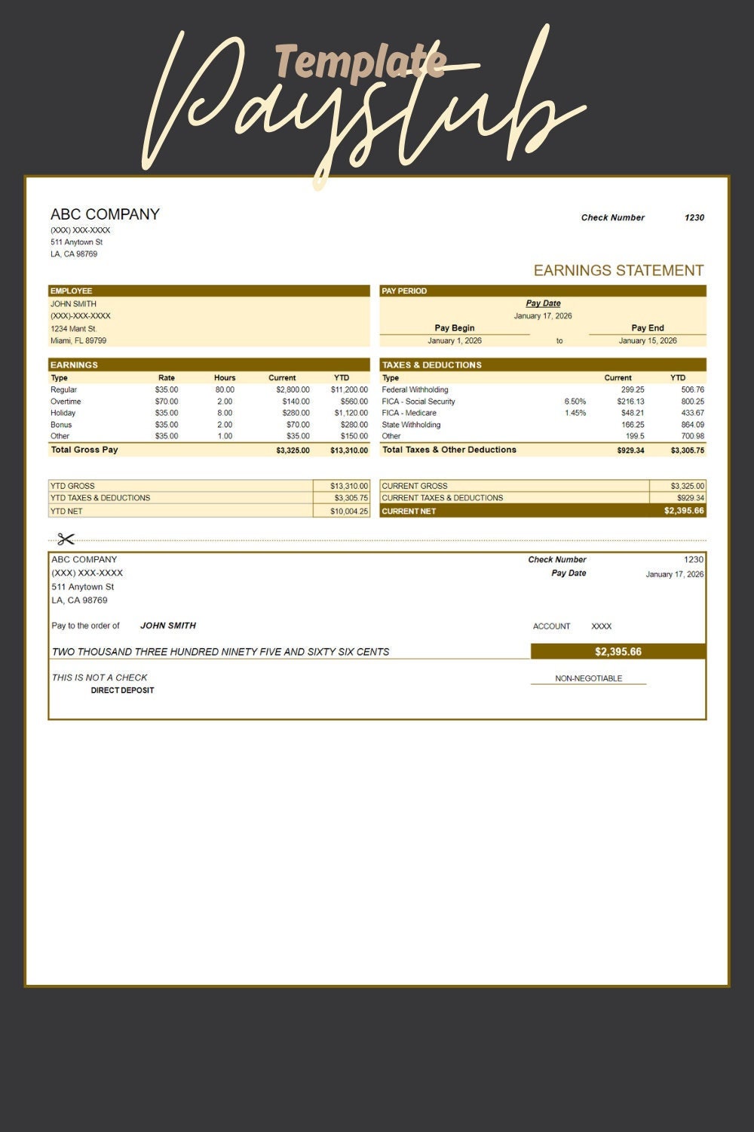Image resolution: width=754 pixels, height=1132 pixels.
Task: Click the NON-NEGOTIABLE label
Action: 588,678
